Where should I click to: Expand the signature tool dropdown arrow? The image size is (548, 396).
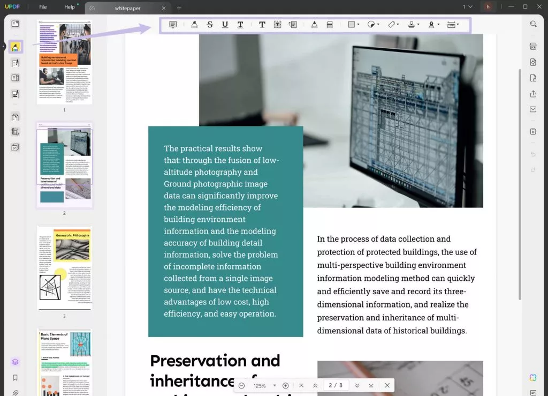438,25
